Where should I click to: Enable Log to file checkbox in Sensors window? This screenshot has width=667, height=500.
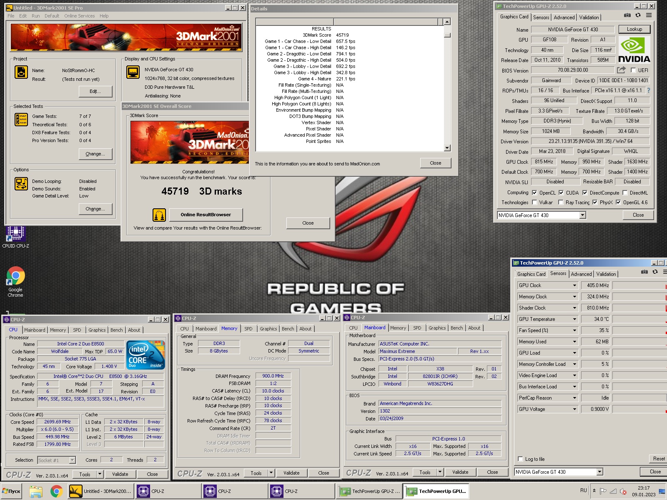pyautogui.click(x=520, y=459)
